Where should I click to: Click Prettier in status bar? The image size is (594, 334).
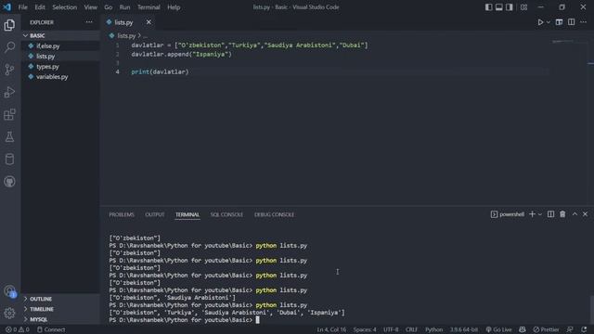(546, 329)
